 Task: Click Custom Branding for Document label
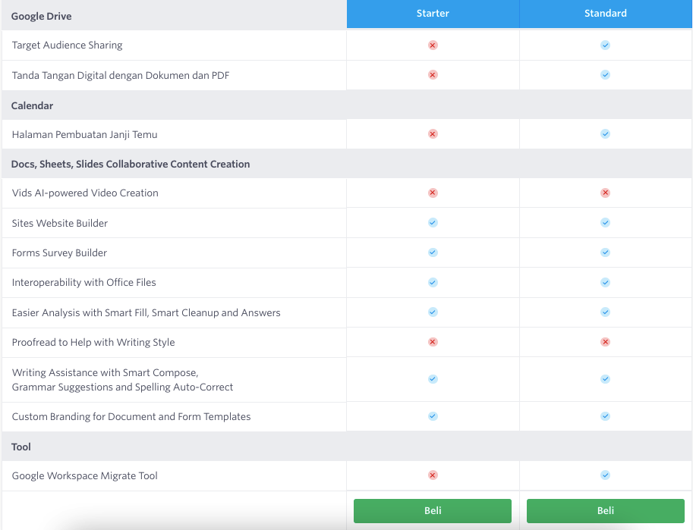131,416
